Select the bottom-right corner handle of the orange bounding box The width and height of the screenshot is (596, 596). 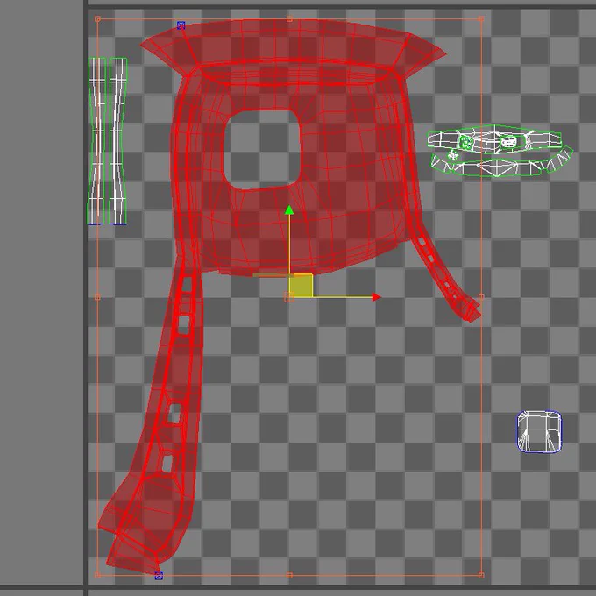(x=481, y=576)
